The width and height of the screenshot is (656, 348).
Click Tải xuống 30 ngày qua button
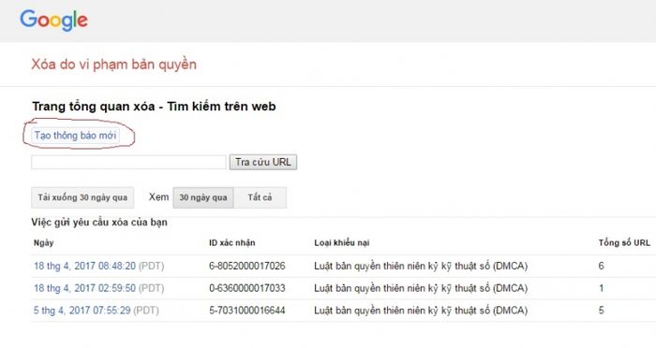pyautogui.click(x=82, y=197)
